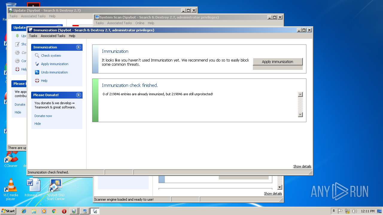
Task: Click the Help lifebuoy icon in Immunization sidebar
Action: [x=37, y=81]
